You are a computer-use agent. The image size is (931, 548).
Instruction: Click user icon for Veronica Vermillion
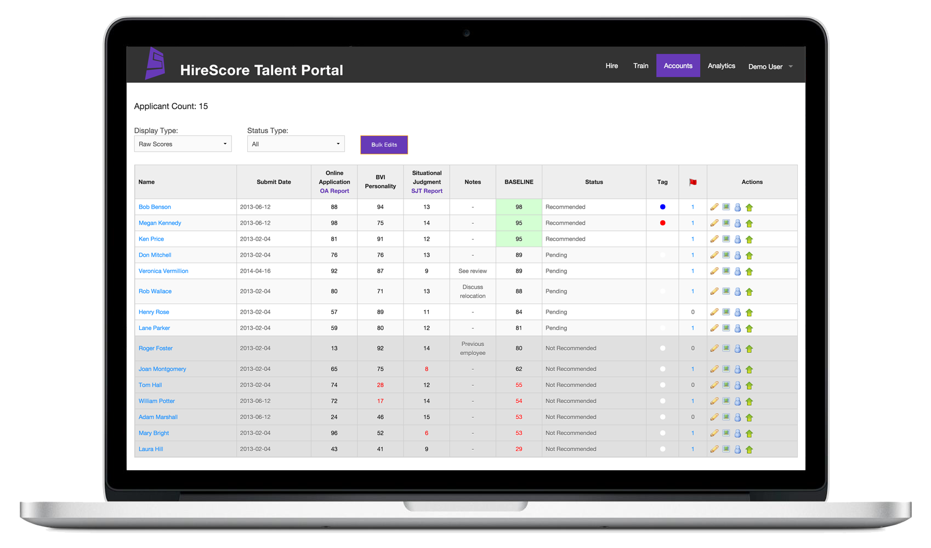(737, 271)
